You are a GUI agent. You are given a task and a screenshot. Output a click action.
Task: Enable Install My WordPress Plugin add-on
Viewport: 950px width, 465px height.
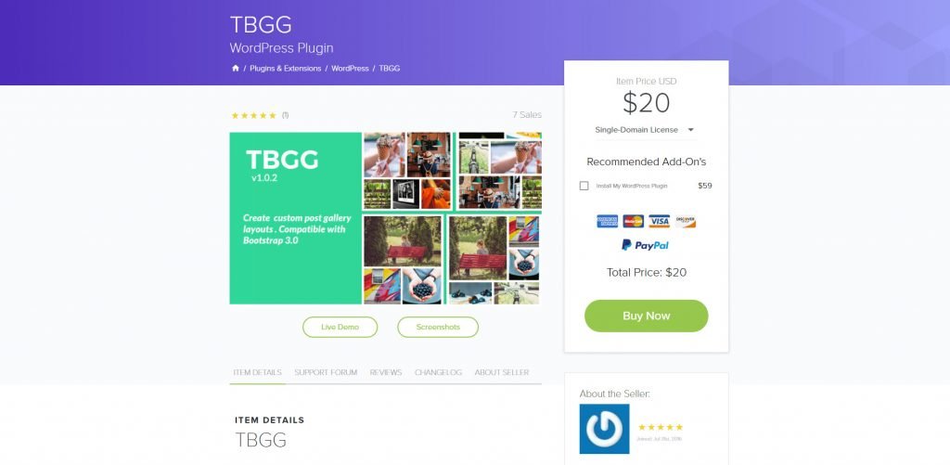[x=584, y=187]
